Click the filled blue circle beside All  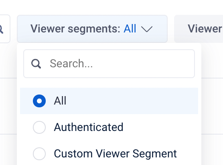tap(39, 101)
